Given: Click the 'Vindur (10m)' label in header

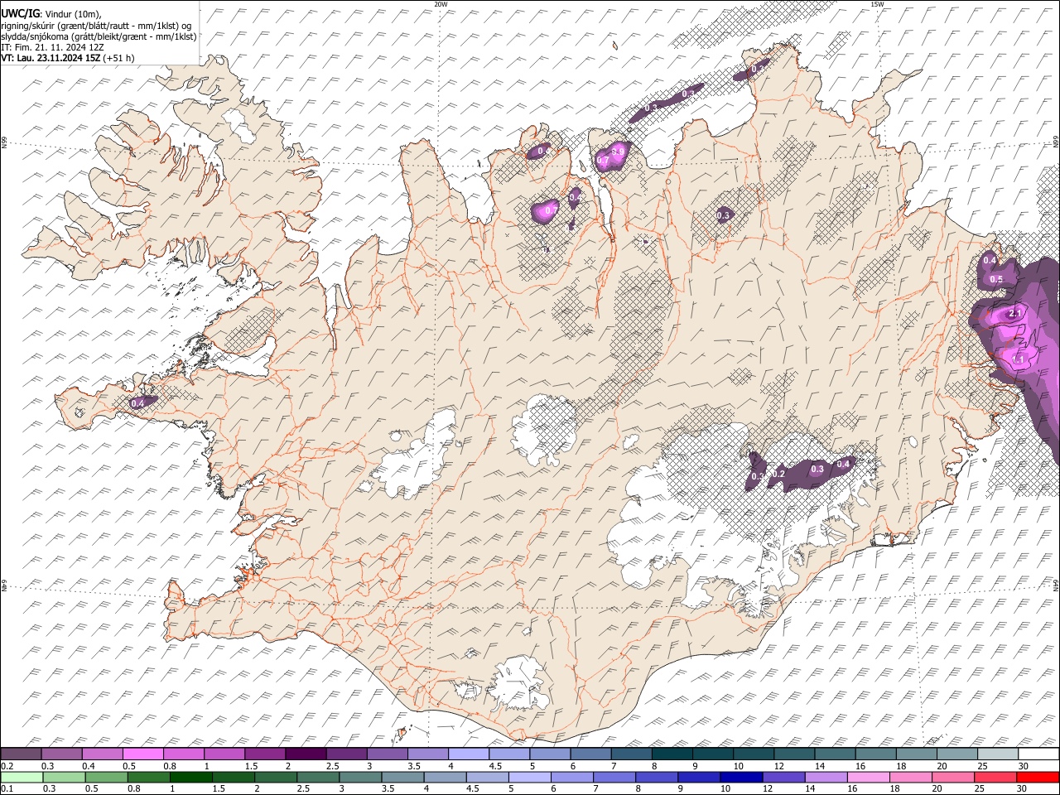Looking at the screenshot, I should click(72, 14).
